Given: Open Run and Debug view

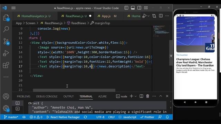Looking at the screenshot, I should (6, 53).
